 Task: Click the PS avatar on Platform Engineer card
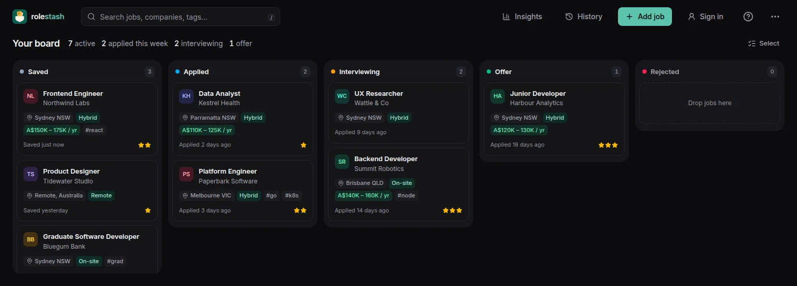coord(186,174)
